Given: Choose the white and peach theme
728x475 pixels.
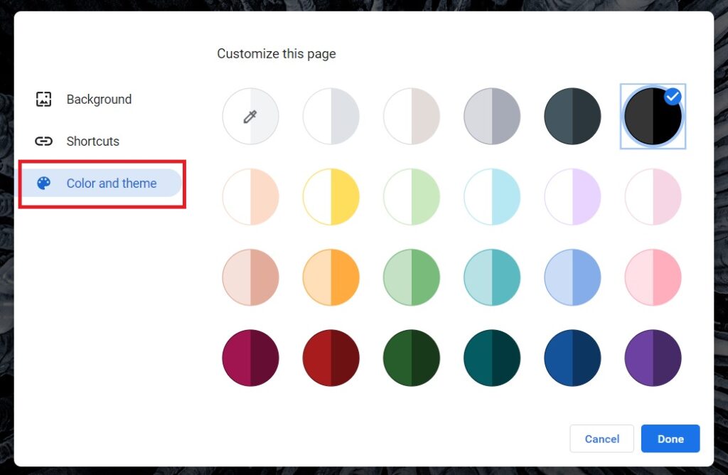Looking at the screenshot, I should 250,197.
